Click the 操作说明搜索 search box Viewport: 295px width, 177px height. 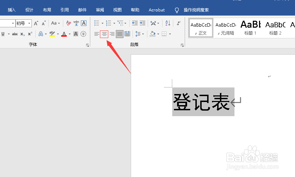coord(196,10)
